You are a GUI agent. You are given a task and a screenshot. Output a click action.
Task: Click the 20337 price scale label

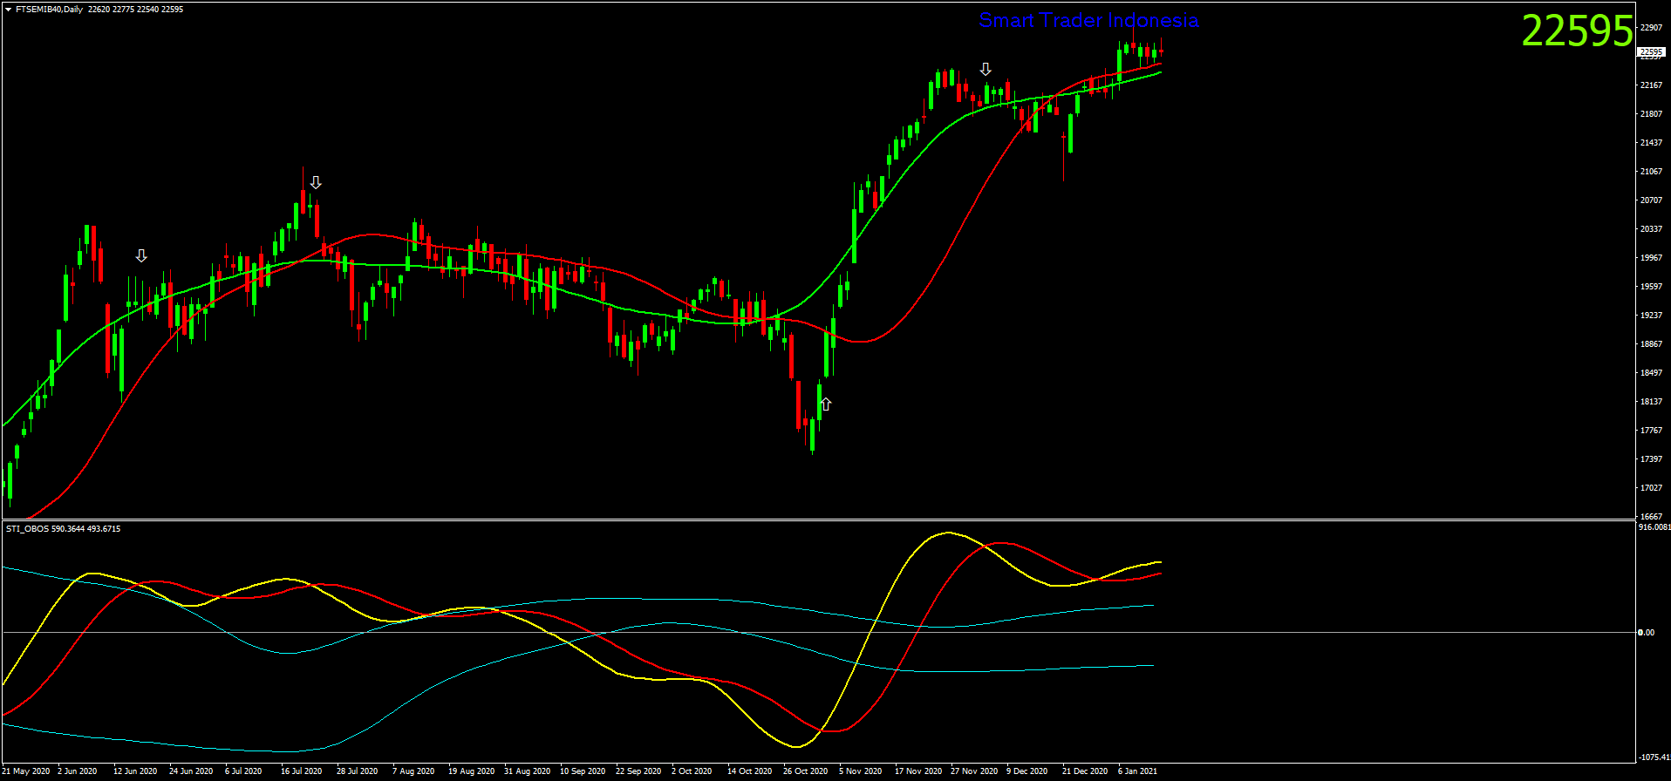(x=1651, y=229)
